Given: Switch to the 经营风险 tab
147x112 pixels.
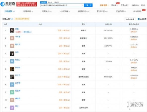Looking at the screenshot, I should pyautogui.click(x=47, y=11).
